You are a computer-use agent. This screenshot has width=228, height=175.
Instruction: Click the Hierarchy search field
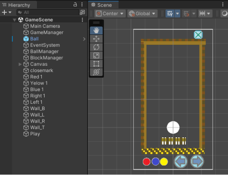point(48,12)
